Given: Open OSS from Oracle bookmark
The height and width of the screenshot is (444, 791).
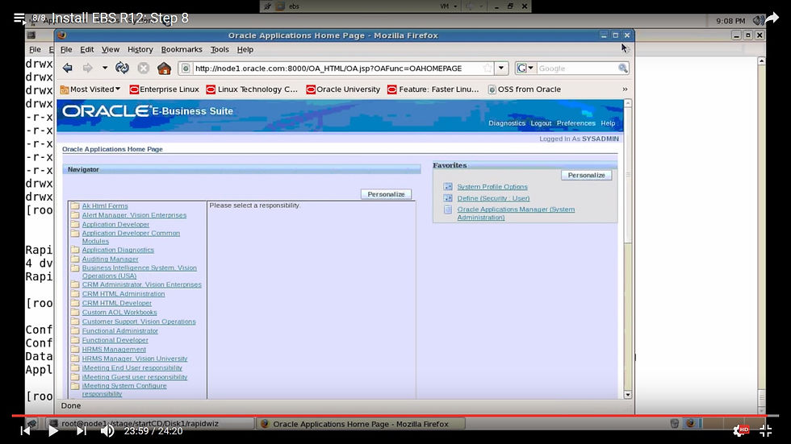Looking at the screenshot, I should [x=525, y=89].
